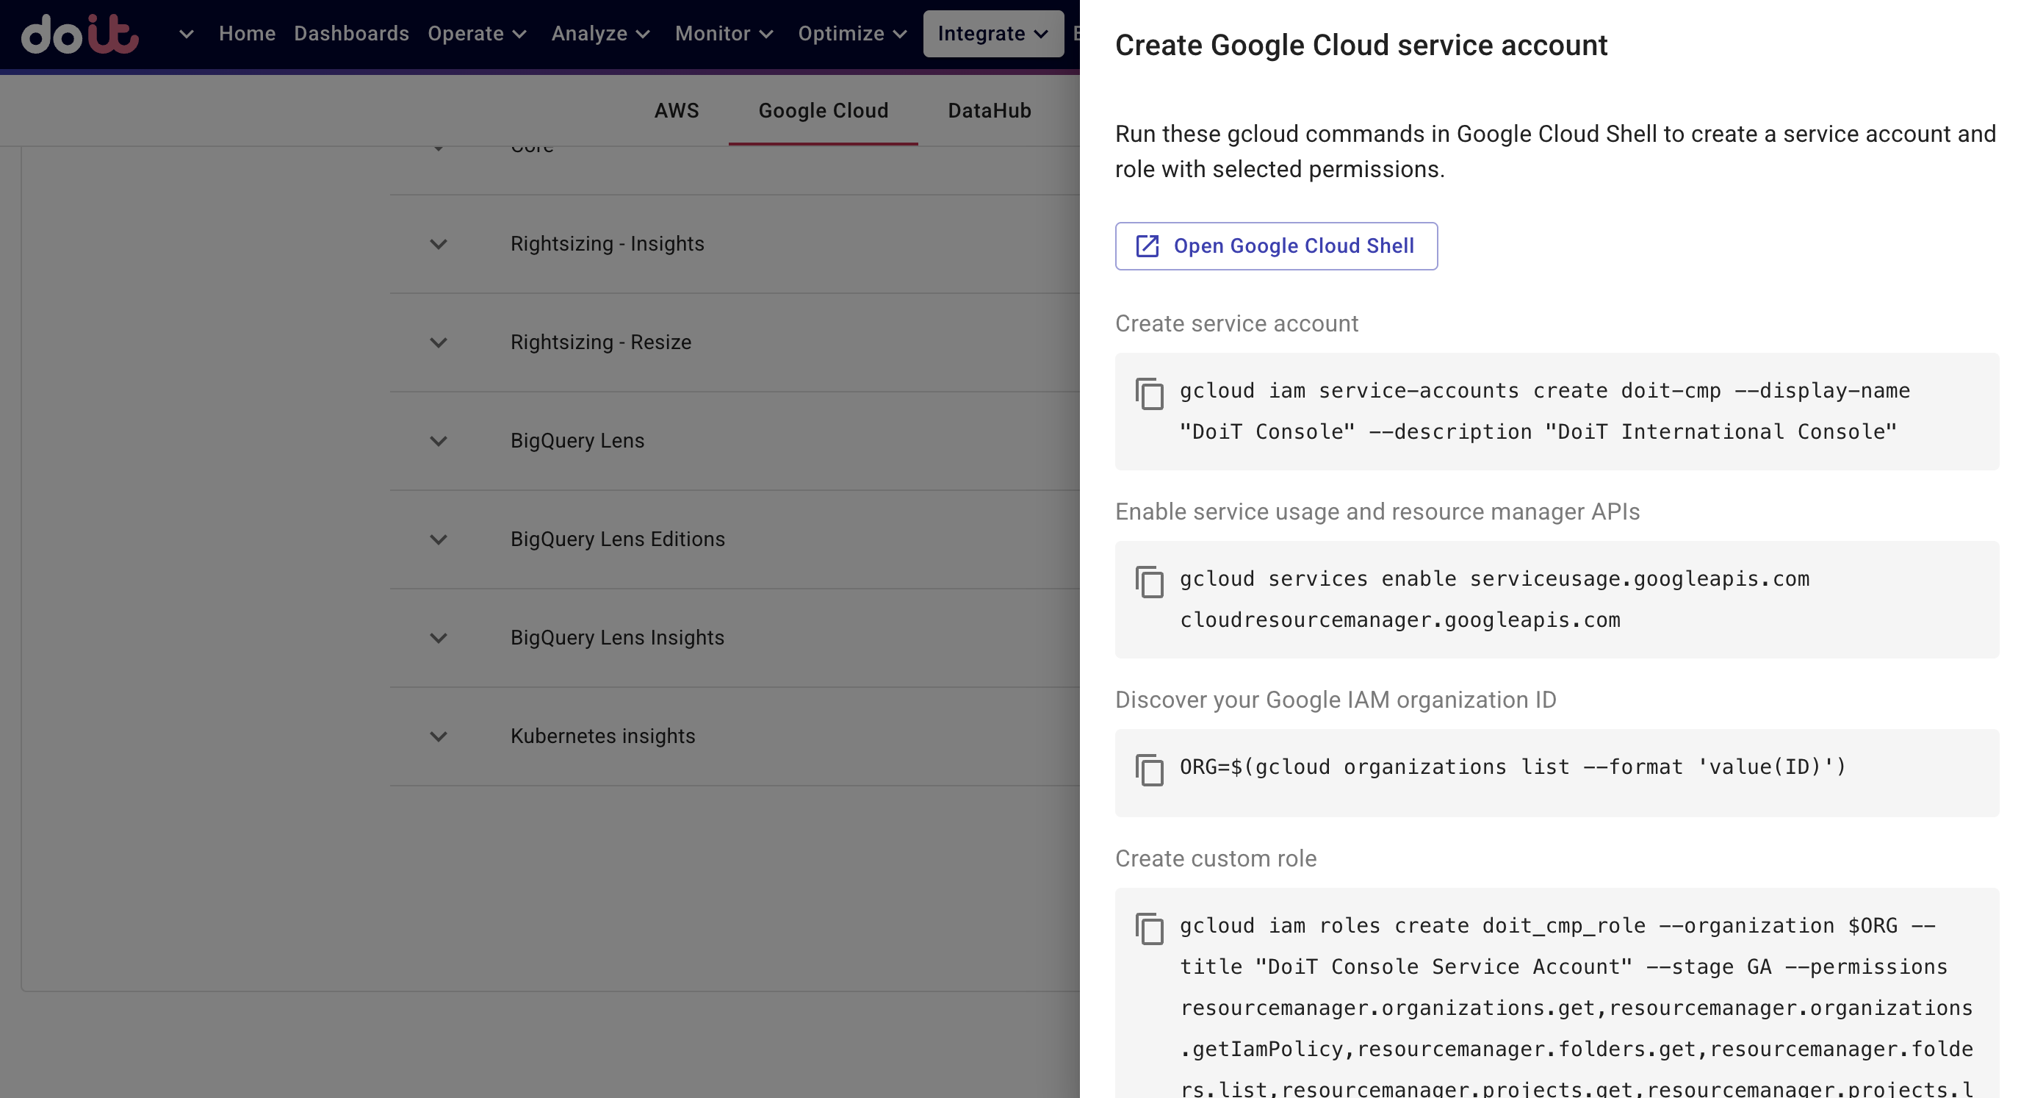Open the Integrate menu

pyautogui.click(x=992, y=34)
